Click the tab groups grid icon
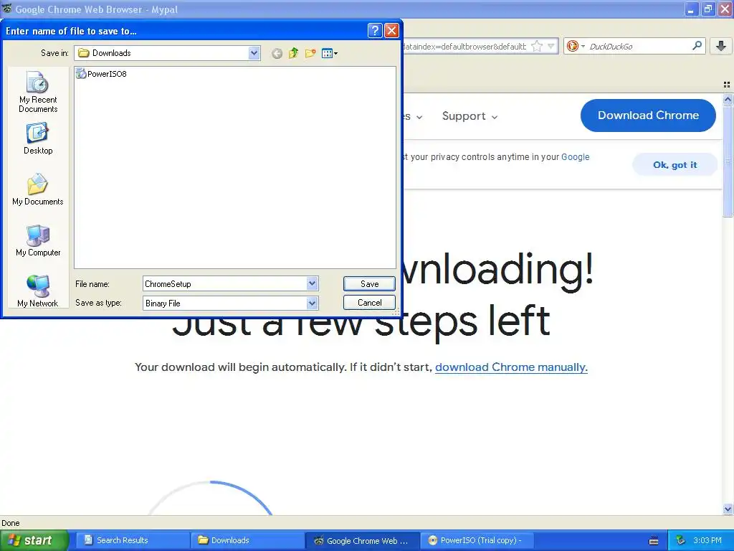The height and width of the screenshot is (551, 734). click(x=727, y=85)
